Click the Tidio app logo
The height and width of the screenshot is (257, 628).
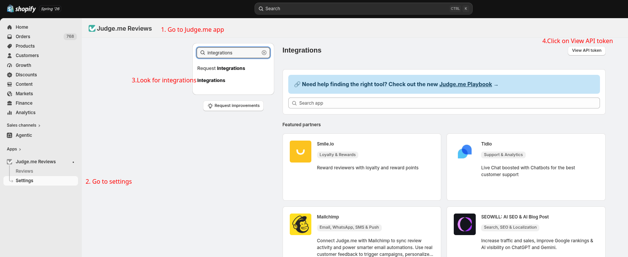465,152
